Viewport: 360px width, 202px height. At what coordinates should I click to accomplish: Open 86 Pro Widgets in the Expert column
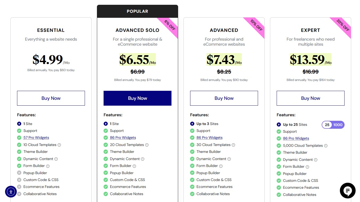(x=296, y=138)
